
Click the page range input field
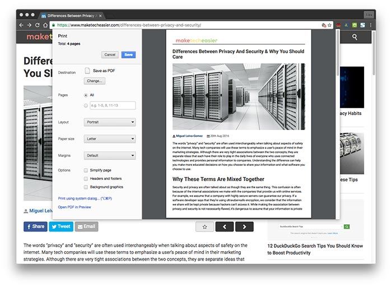pyautogui.click(x=113, y=105)
